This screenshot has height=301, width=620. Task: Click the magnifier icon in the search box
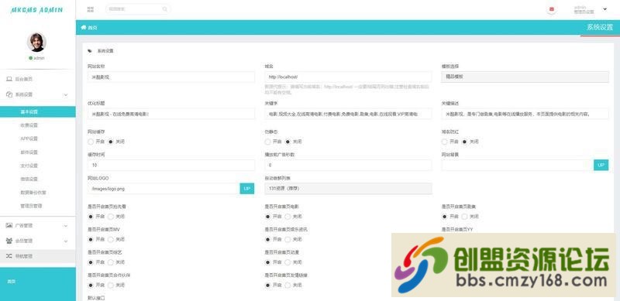tap(164, 9)
